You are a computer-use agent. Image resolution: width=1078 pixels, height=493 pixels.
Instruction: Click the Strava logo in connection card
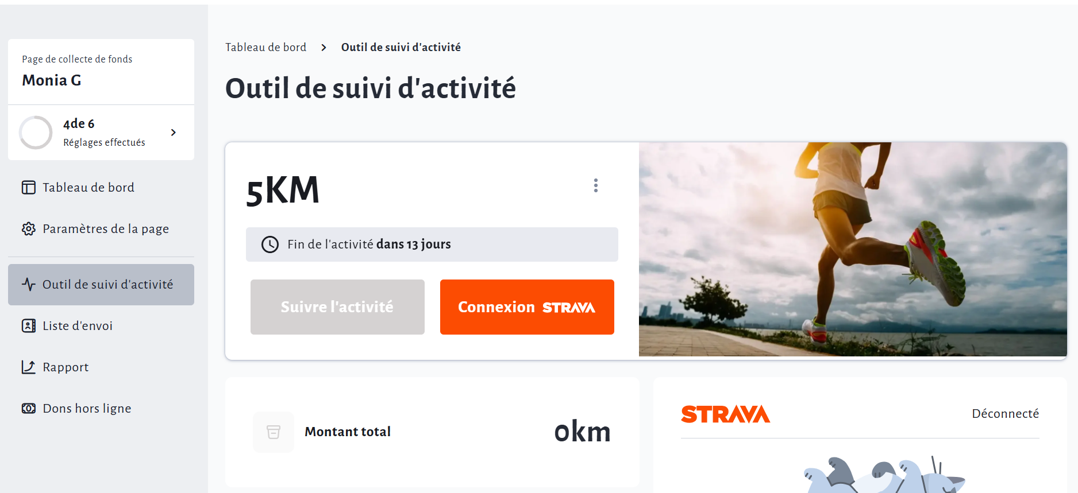click(x=725, y=414)
